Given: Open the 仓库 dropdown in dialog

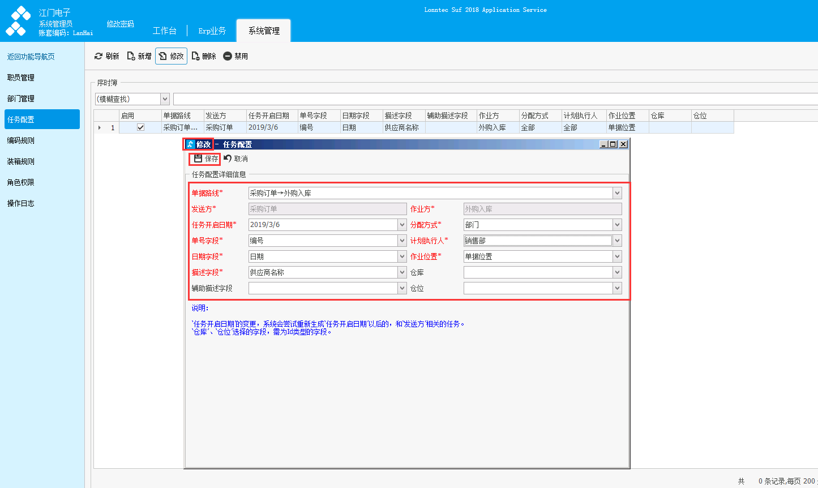Looking at the screenshot, I should (x=617, y=272).
